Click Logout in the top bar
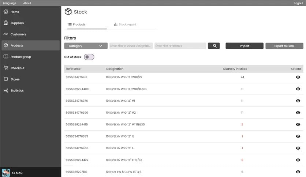 click(299, 3)
